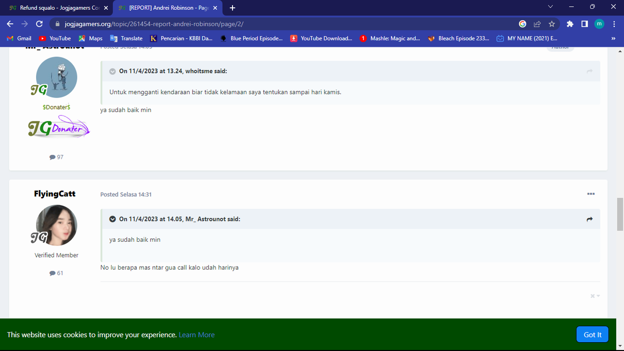624x351 pixels.
Task: Click Mr_ Astrounot's avatar picture
Action: 57,78
